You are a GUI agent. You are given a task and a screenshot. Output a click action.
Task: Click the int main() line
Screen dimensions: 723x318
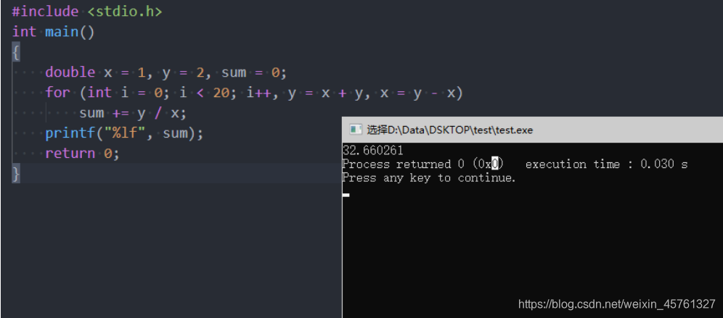(53, 32)
